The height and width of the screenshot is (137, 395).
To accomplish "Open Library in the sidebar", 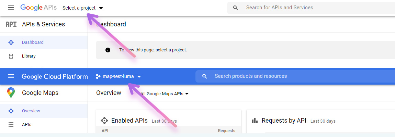I will (x=44, y=56).
